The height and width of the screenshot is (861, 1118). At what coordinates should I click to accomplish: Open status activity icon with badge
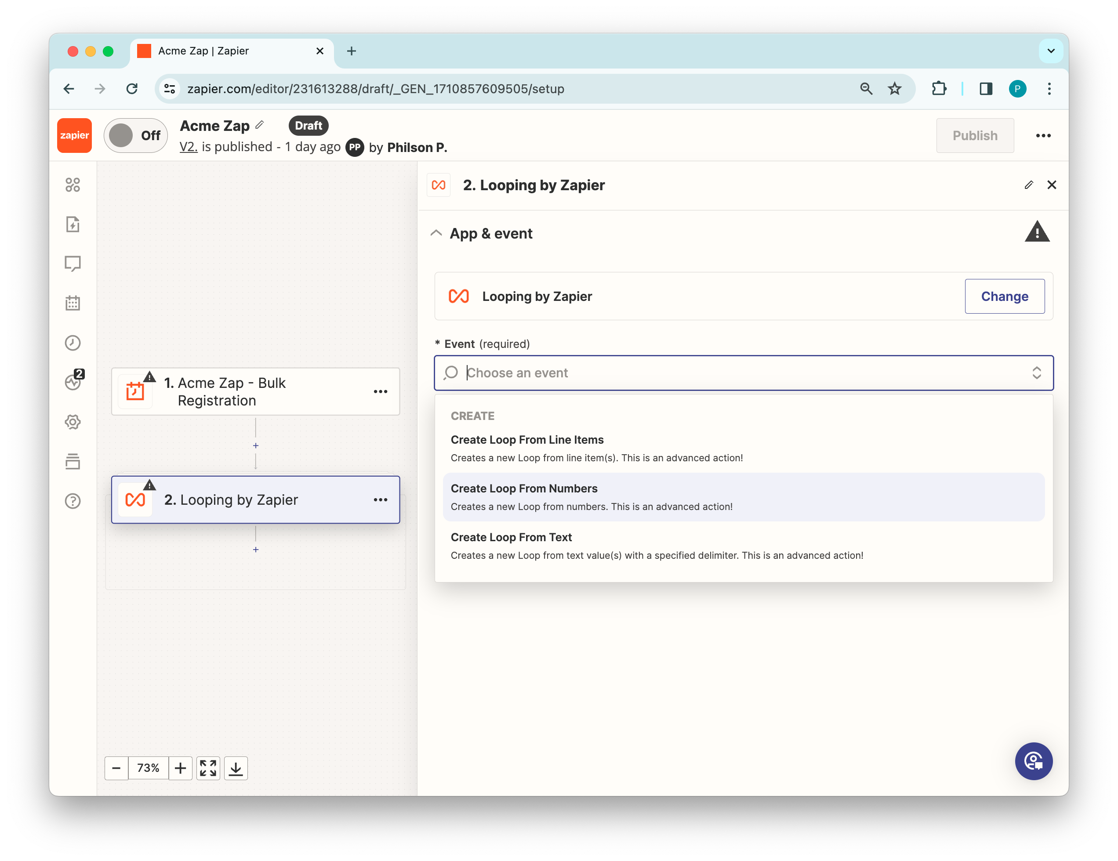tap(73, 382)
